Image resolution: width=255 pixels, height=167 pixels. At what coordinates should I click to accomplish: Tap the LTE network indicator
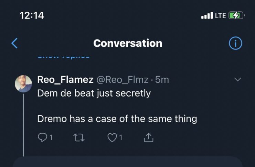[x=220, y=16]
